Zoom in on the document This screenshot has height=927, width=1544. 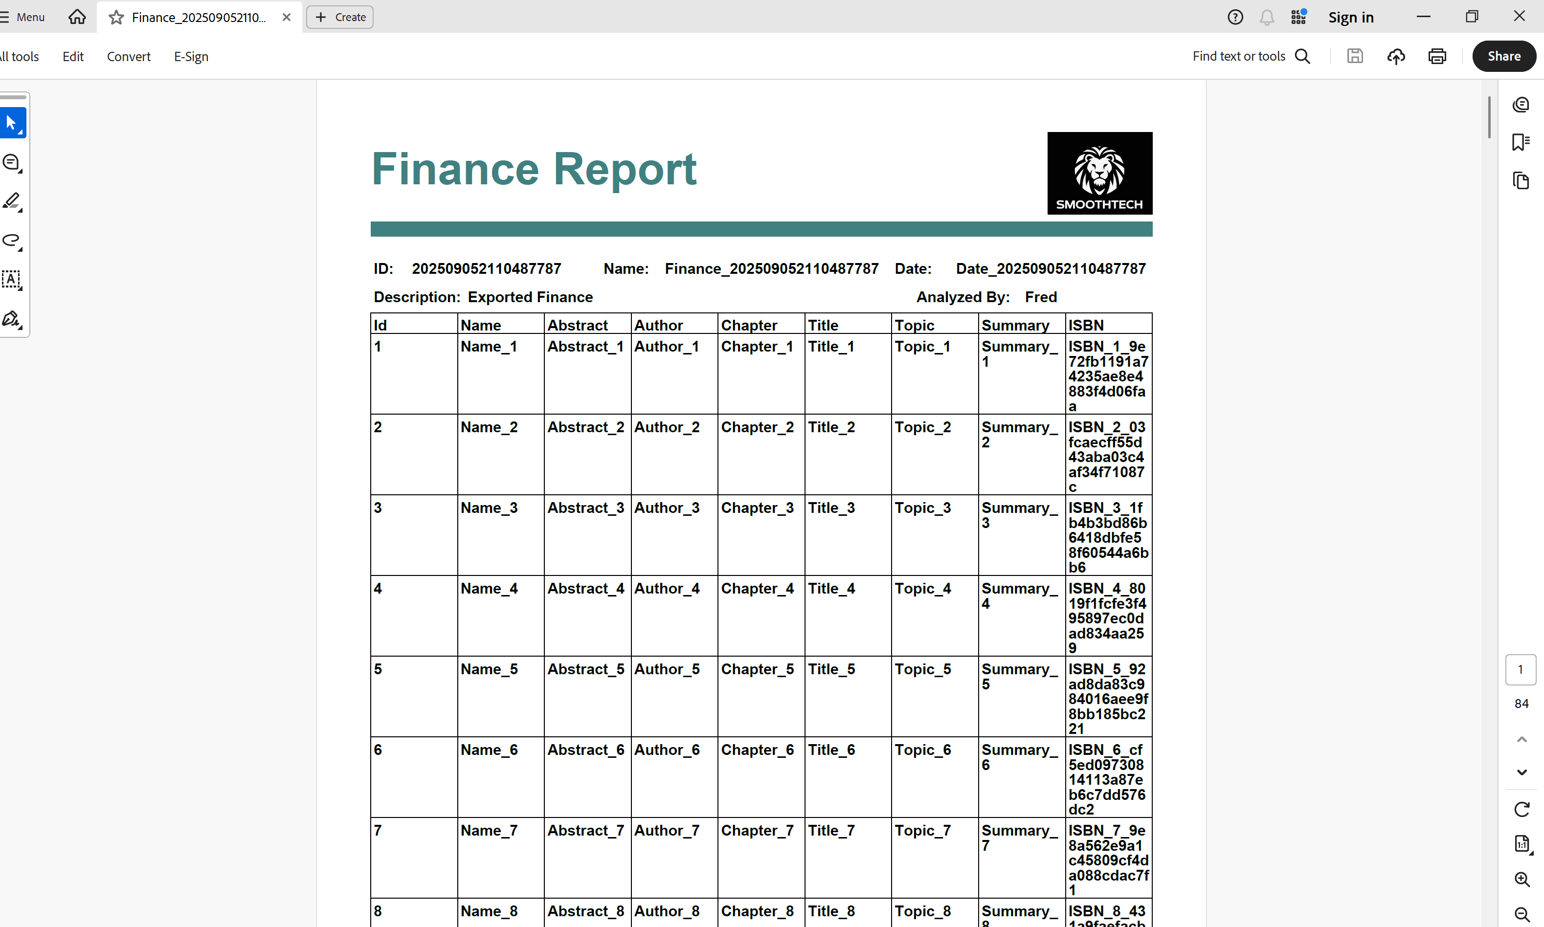coord(1522,880)
